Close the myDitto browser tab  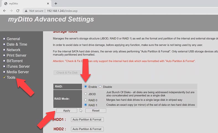coord(48,4)
